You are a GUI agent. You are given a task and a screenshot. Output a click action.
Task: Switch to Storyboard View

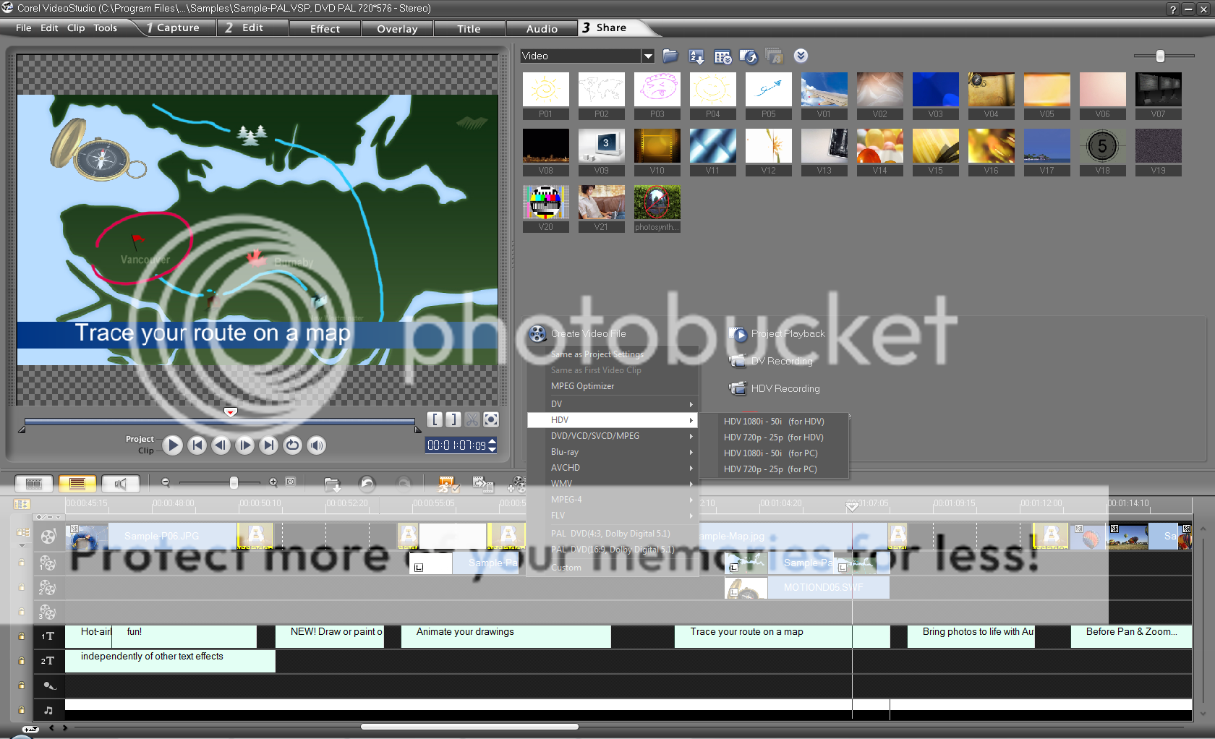click(34, 484)
